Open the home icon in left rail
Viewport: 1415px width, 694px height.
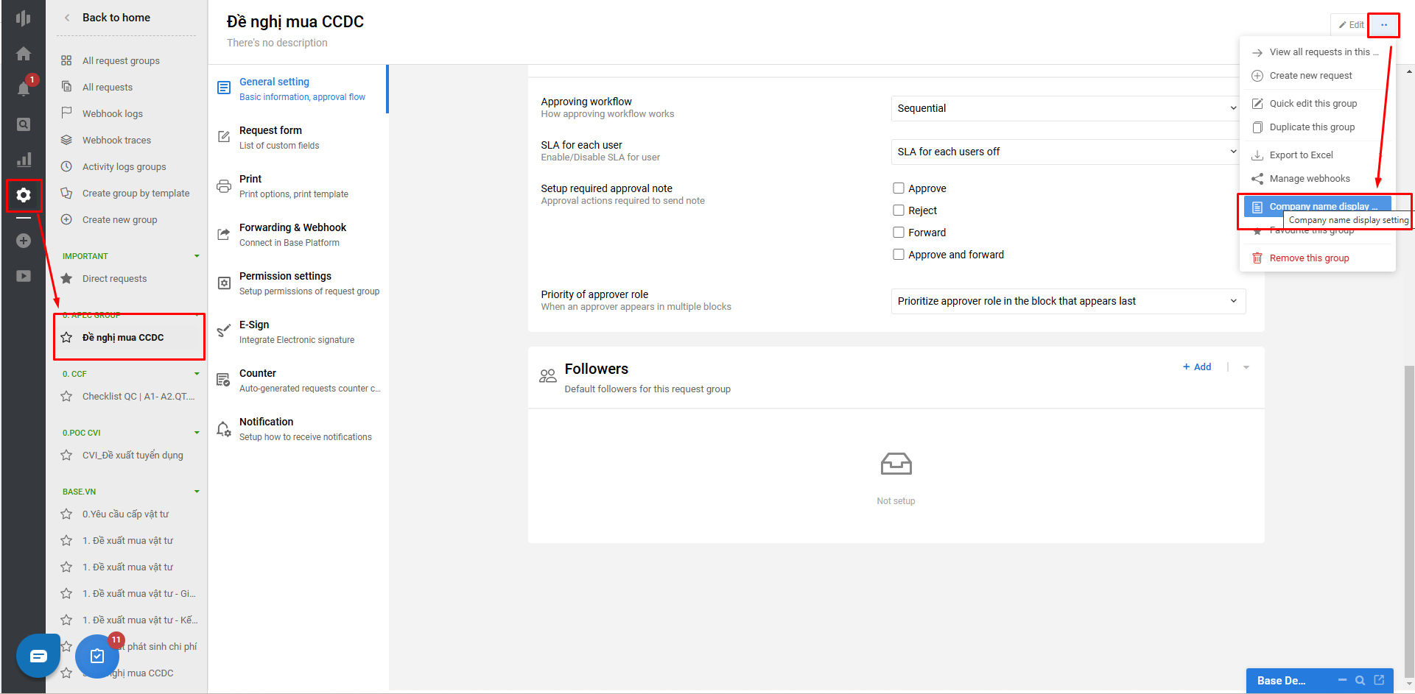[x=24, y=54]
